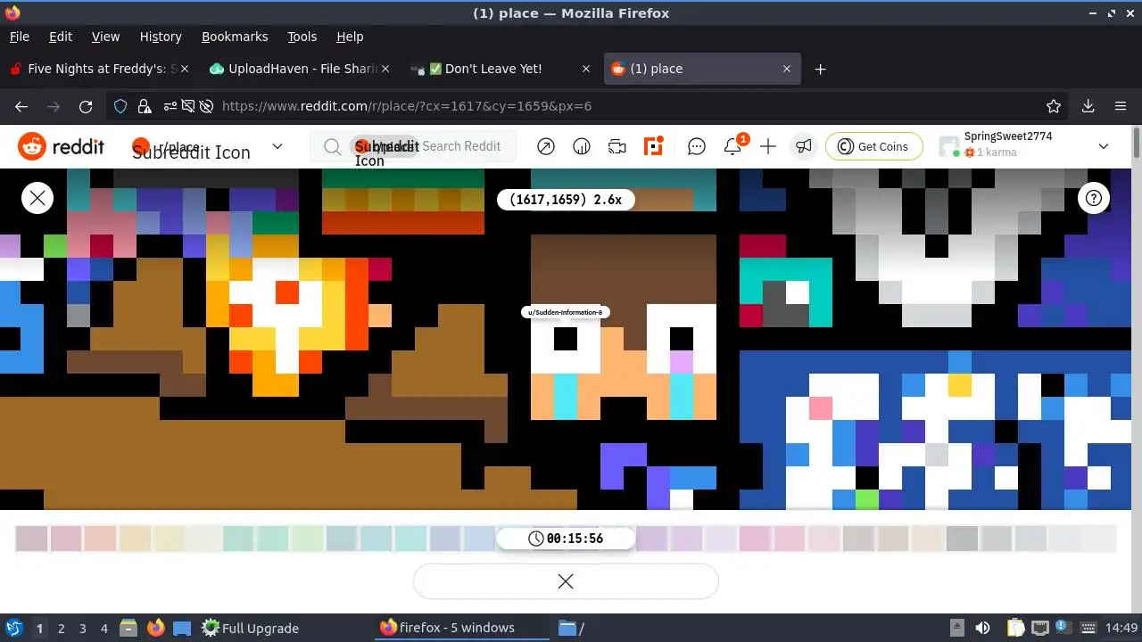Screen dimensions: 1142x642
Task: Open the Help menu
Action: click(350, 37)
